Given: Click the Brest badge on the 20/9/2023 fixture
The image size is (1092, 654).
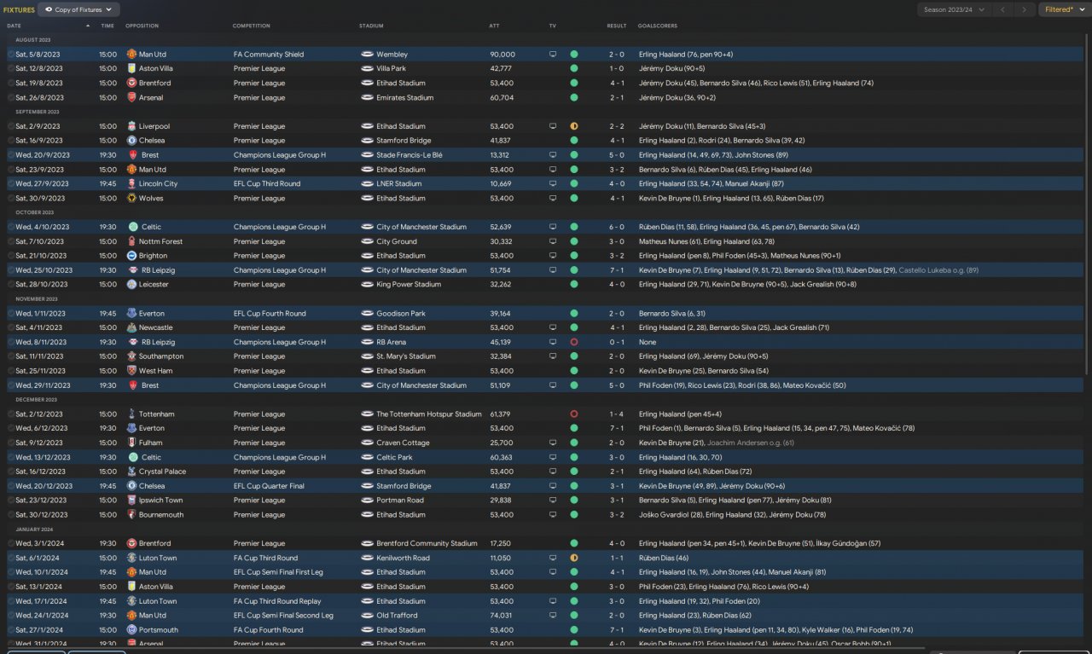Looking at the screenshot, I should click(x=131, y=155).
